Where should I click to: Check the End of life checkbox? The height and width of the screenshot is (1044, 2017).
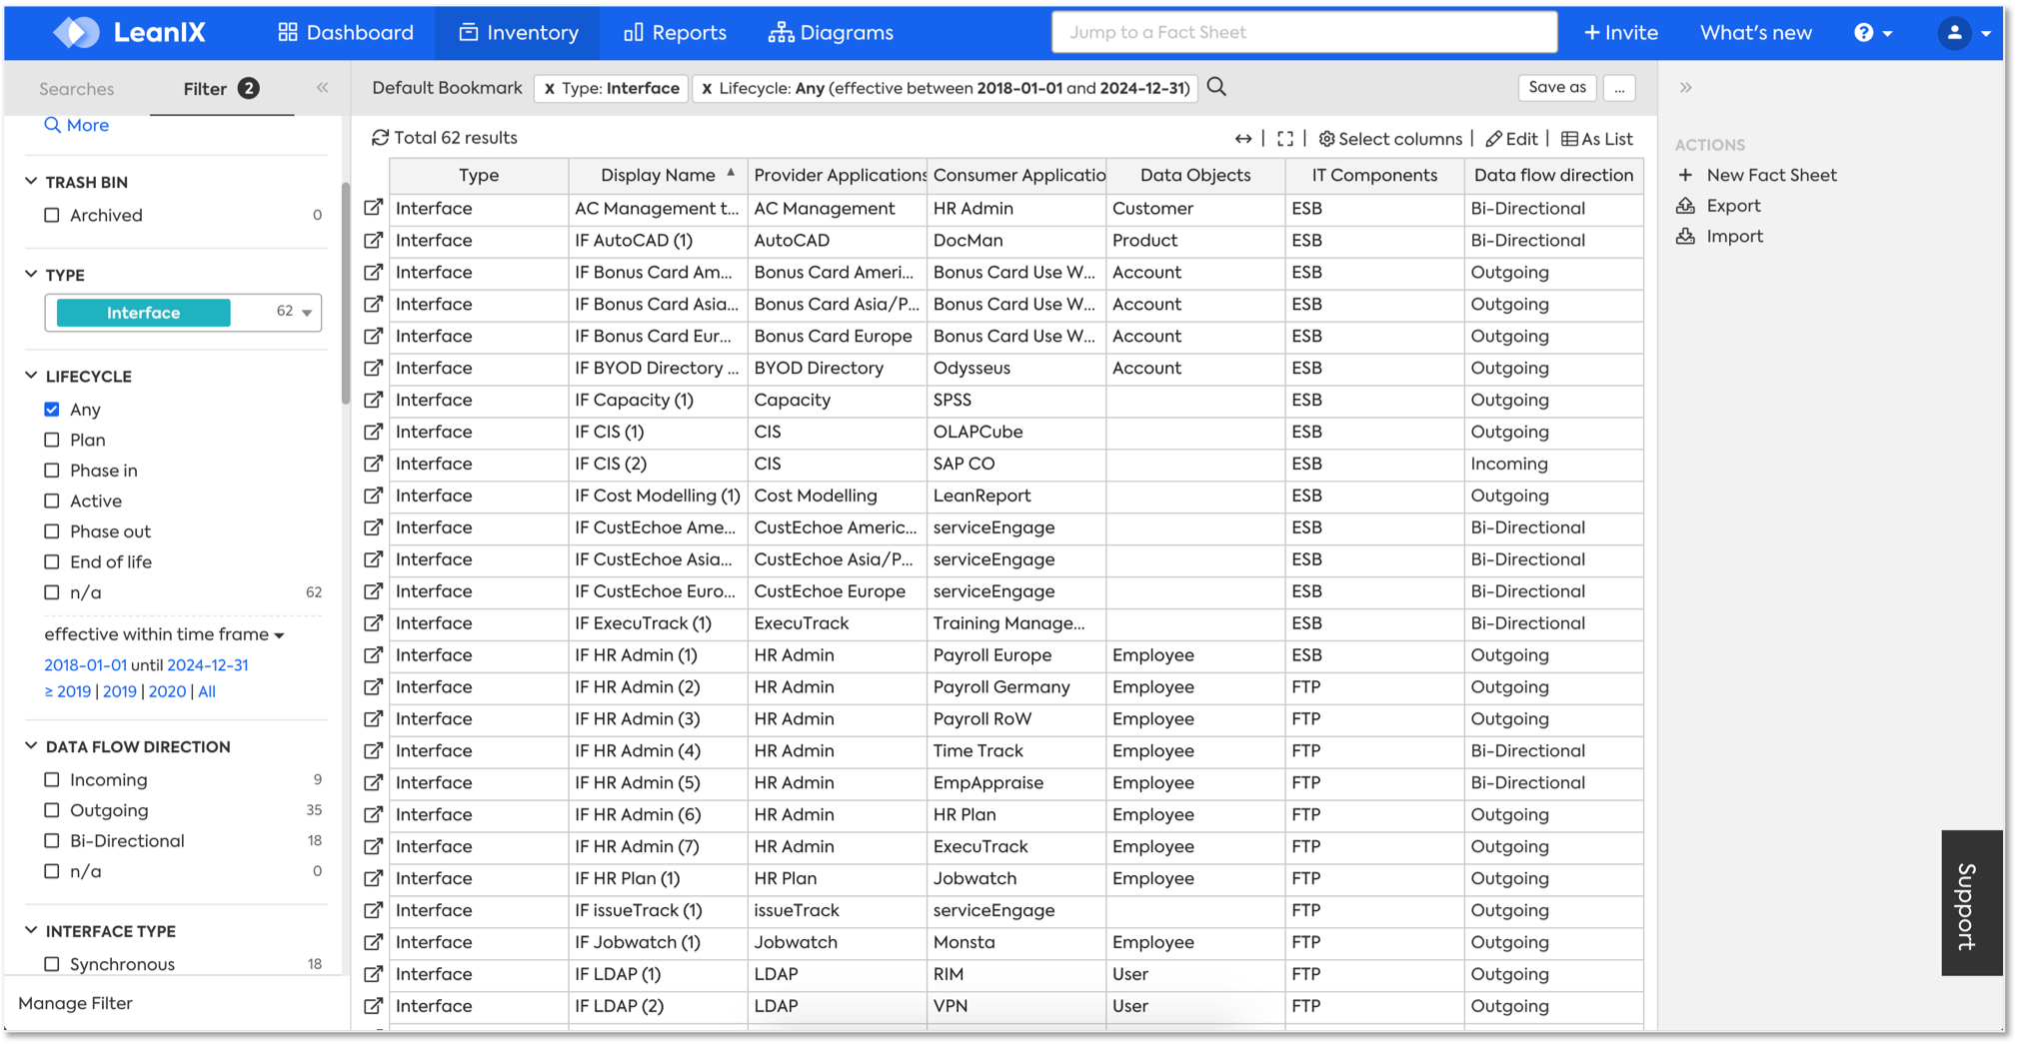click(x=52, y=562)
